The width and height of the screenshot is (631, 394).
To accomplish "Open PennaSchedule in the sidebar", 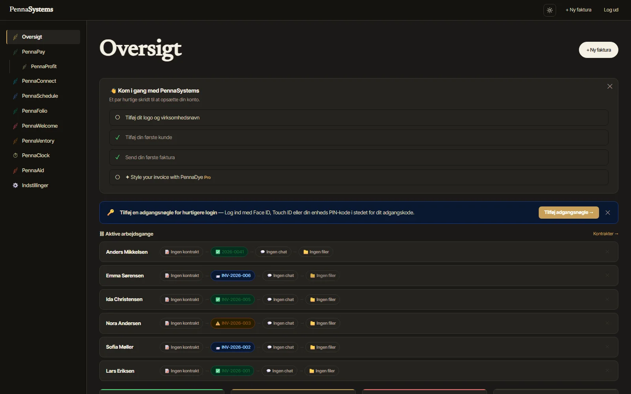I will pos(43,96).
